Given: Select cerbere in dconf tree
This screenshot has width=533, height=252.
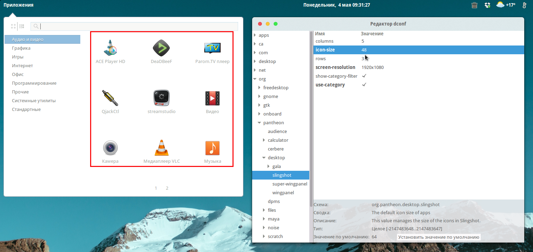Looking at the screenshot, I should (x=276, y=149).
